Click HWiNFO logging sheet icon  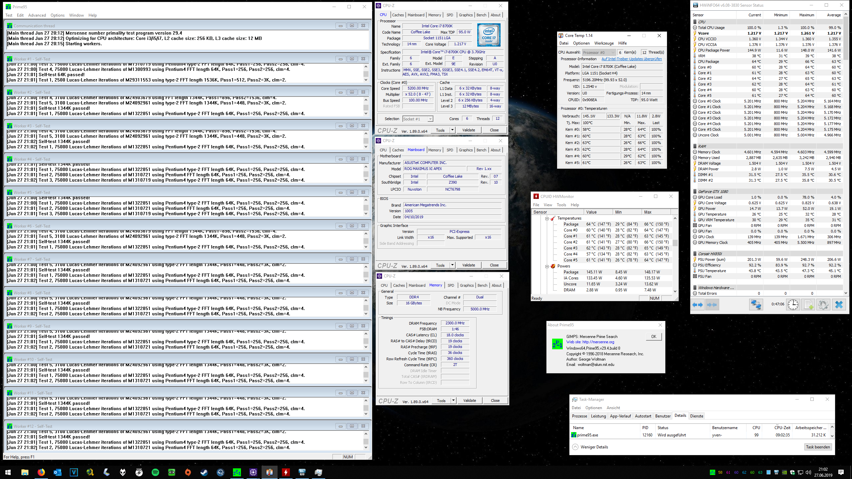(x=808, y=305)
